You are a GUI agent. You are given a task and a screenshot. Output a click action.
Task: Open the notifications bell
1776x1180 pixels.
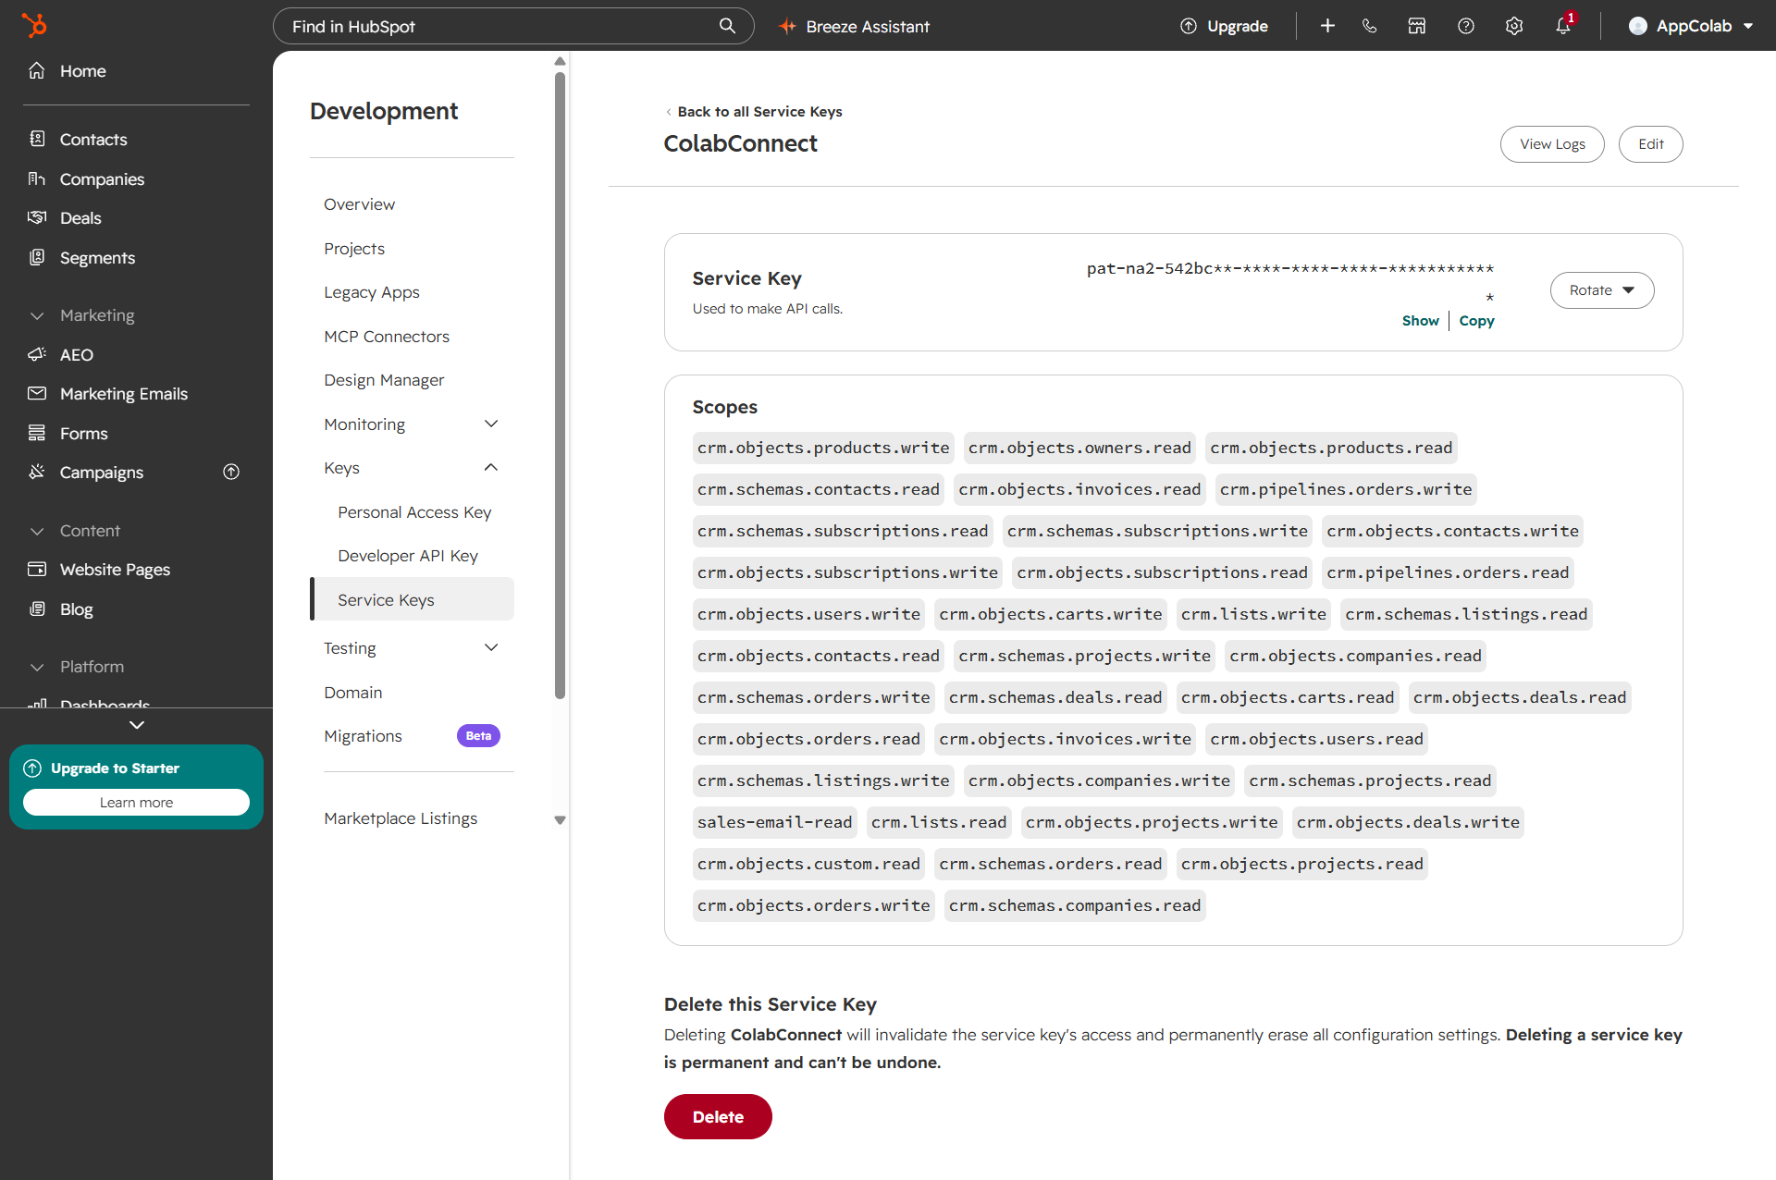tap(1563, 26)
